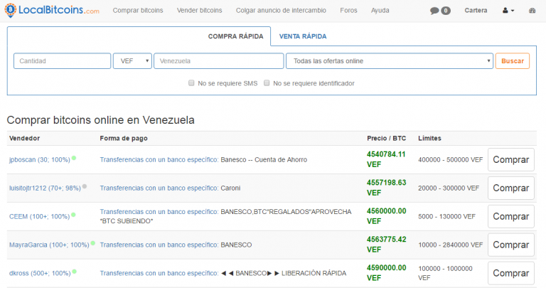Screen dimensions: 546x288
Task: Click luisitojtr1212's gray status dot
Action: tap(85, 186)
